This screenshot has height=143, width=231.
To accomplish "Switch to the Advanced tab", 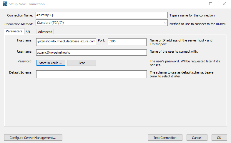I will 45,32.
